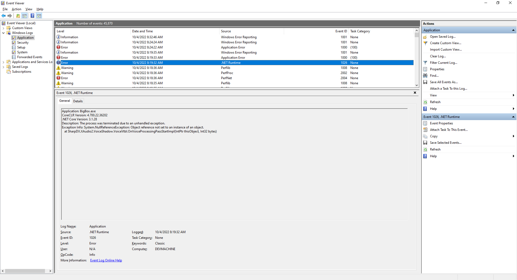Click the Security log icon in tree
Image resolution: width=517 pixels, height=280 pixels.
coord(14,43)
